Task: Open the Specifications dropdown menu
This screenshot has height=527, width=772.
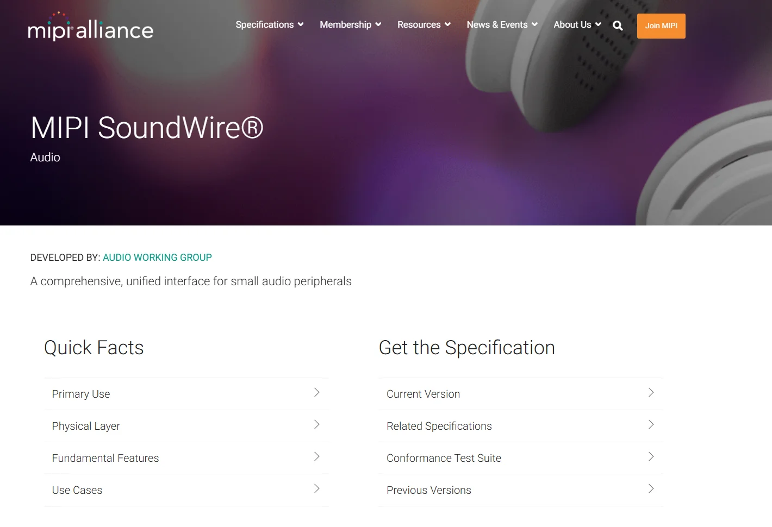Action: (269, 25)
